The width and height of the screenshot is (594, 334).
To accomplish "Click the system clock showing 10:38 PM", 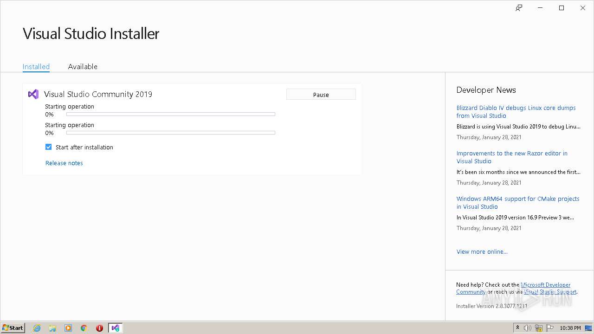I will [570, 328].
